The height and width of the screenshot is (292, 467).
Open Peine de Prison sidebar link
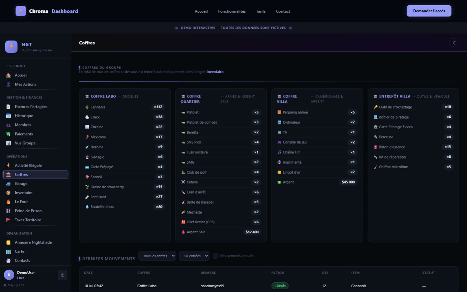click(35, 211)
